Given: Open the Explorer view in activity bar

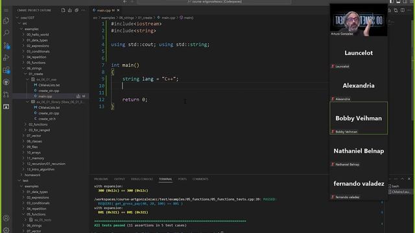Looking at the screenshot, I should click(x=6, y=21).
